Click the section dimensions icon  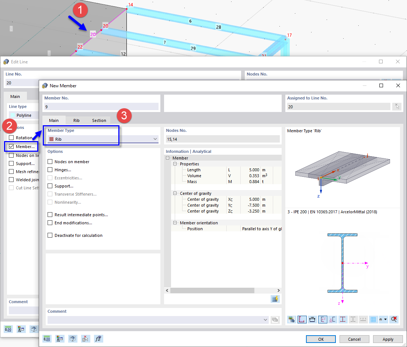(x=312, y=319)
